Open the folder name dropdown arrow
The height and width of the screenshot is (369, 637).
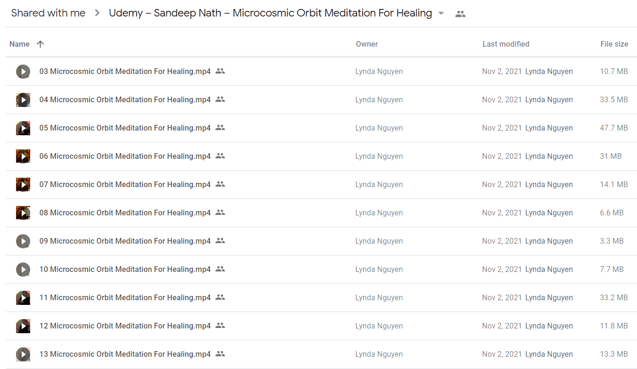(x=441, y=13)
